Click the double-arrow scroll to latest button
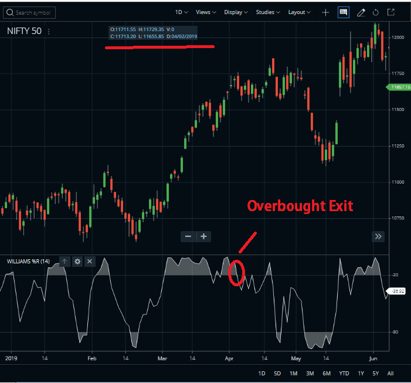 tap(378, 236)
